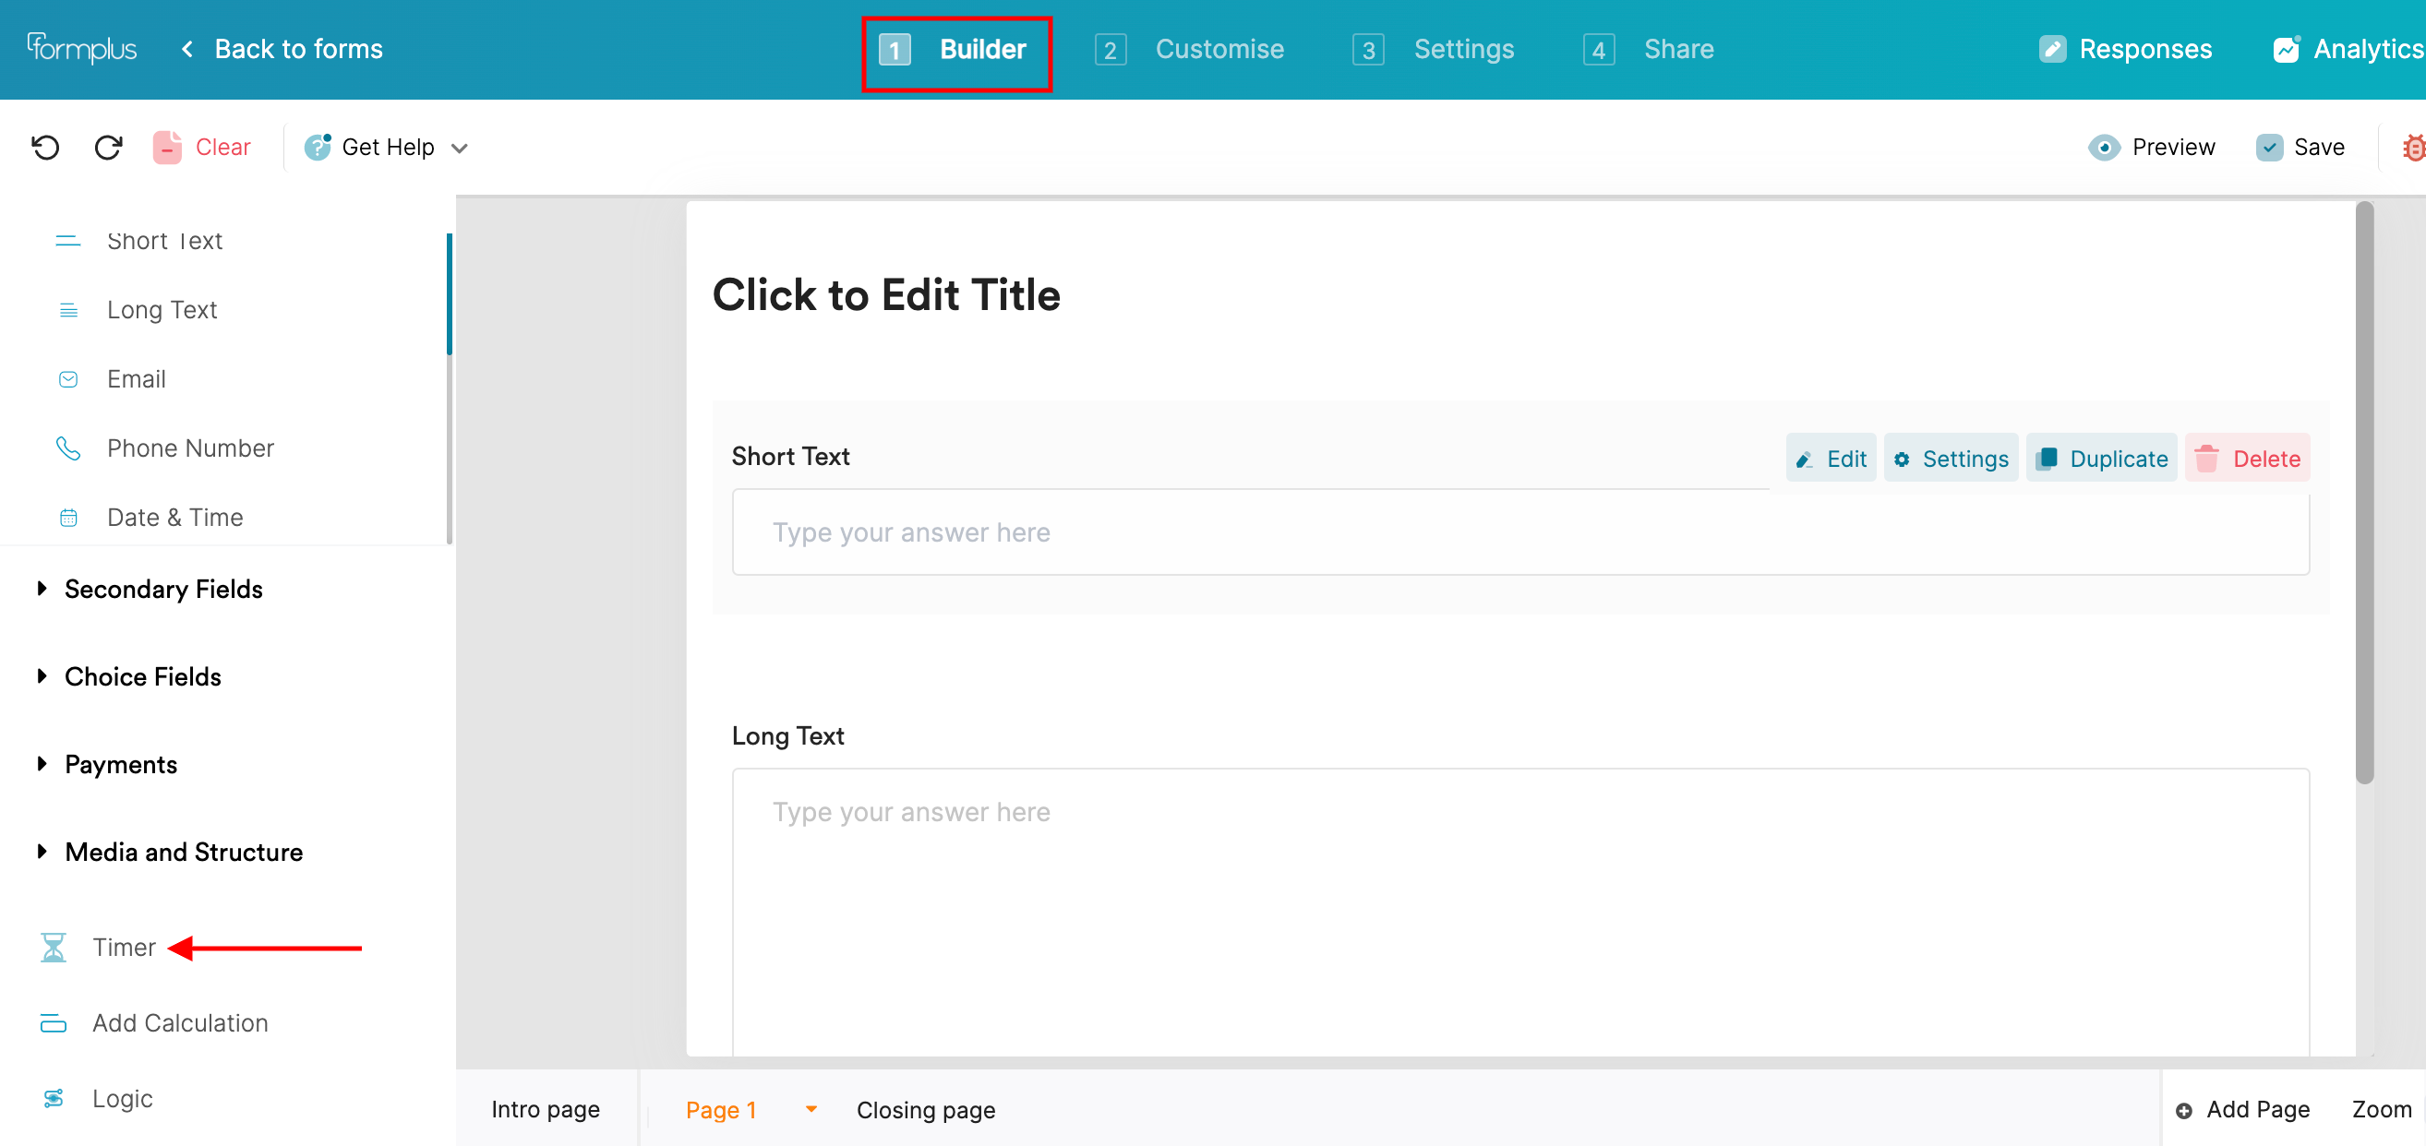Click the Add Page plus icon
Screen dimensions: 2426x1146
[2184, 1111]
